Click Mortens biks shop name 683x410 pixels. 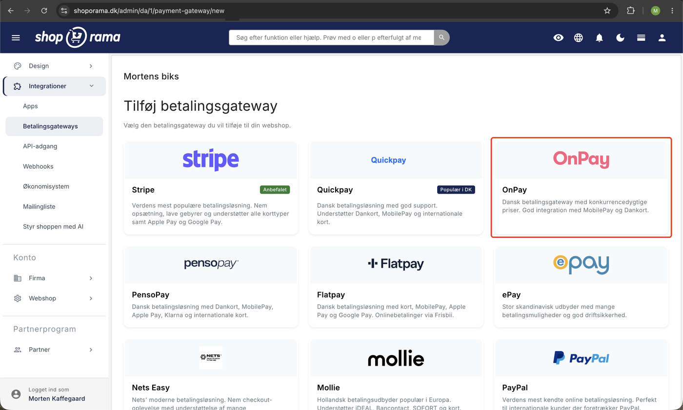[151, 77]
